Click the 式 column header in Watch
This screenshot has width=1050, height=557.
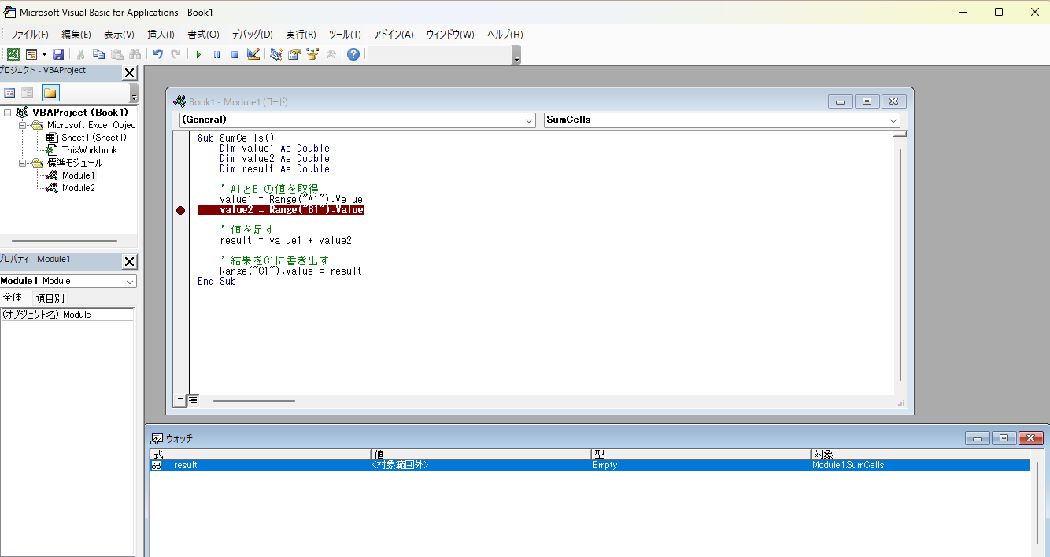(261, 455)
